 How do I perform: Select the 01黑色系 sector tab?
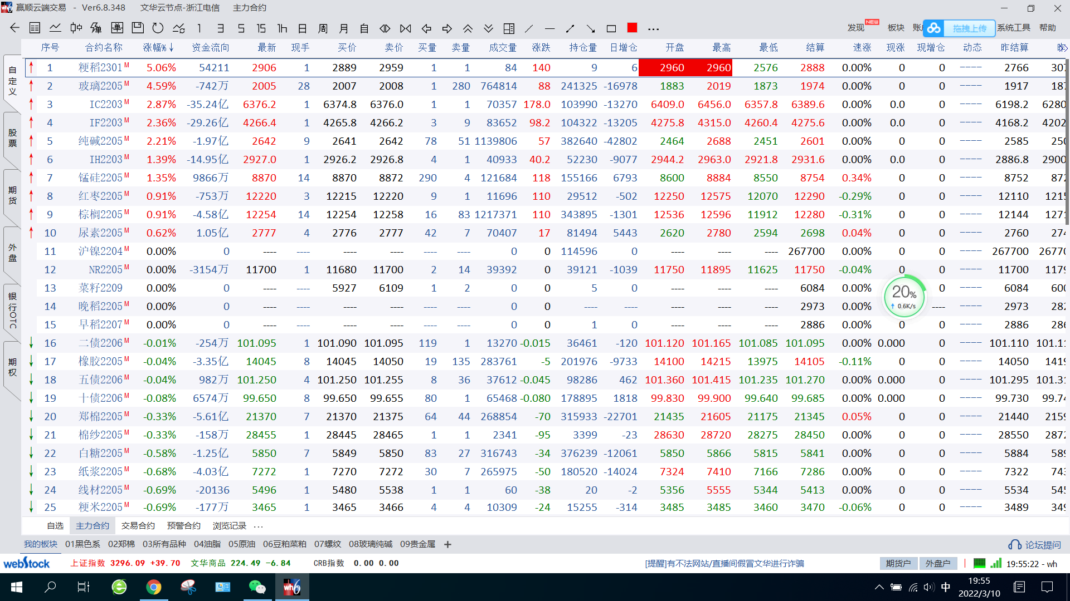[82, 544]
